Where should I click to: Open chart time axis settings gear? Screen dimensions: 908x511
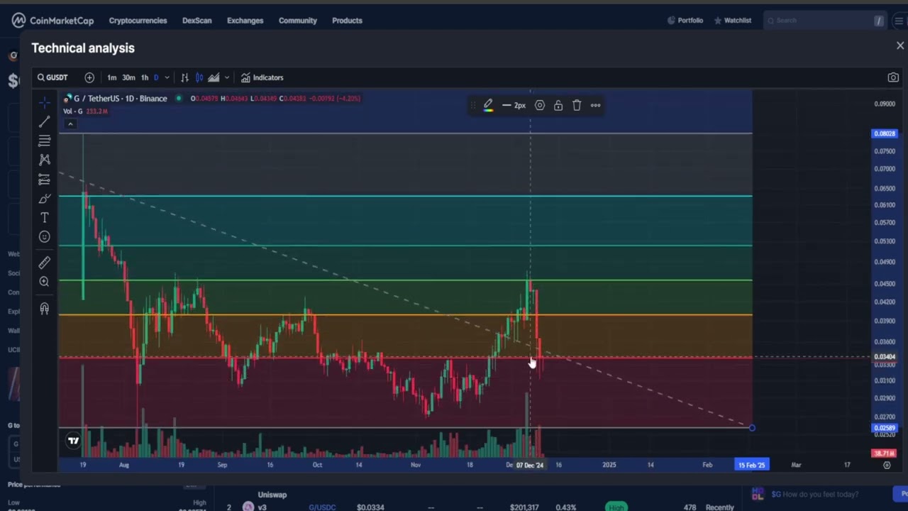point(887,465)
